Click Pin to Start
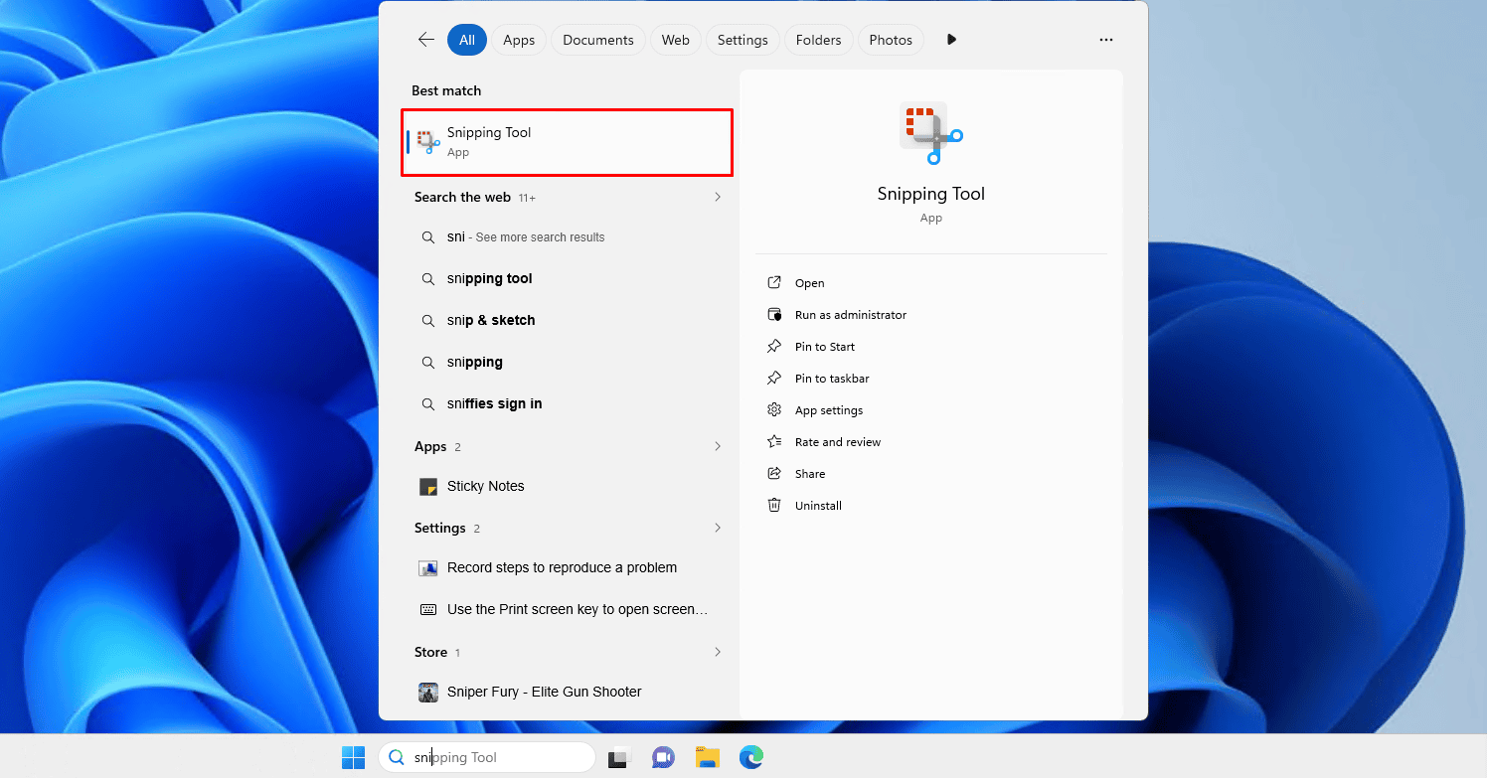Screen dimensions: 1487x778 tap(931, 347)
